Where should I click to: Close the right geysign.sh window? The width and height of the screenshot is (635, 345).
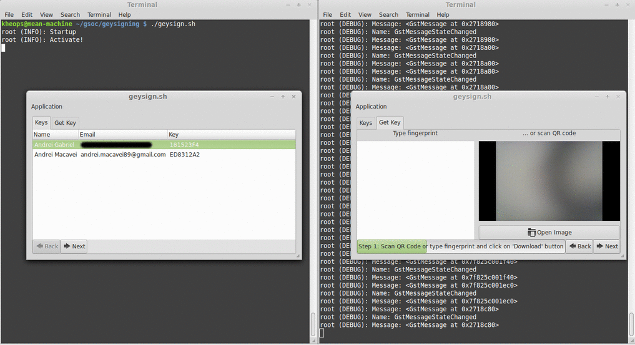coord(618,97)
